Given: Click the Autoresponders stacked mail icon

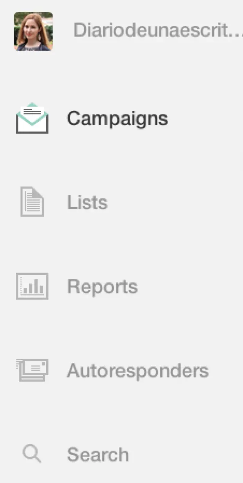Looking at the screenshot, I should coord(32,370).
